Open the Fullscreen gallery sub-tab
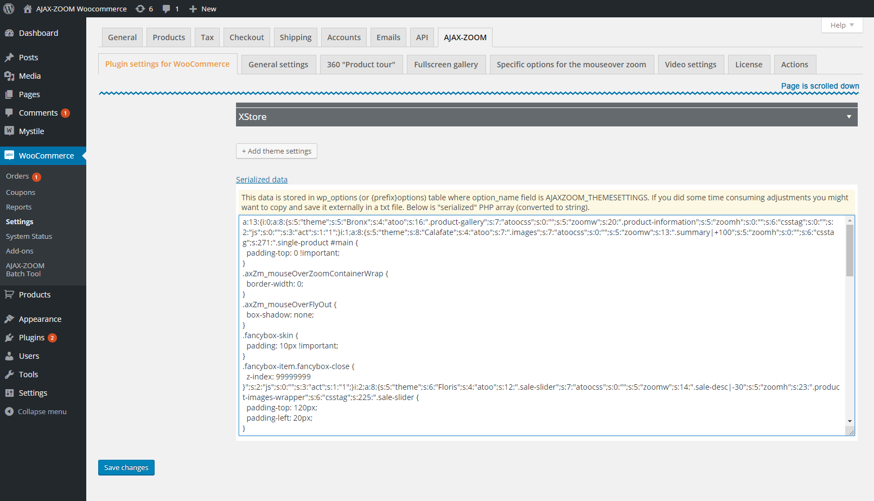The height and width of the screenshot is (501, 874). [x=446, y=65]
